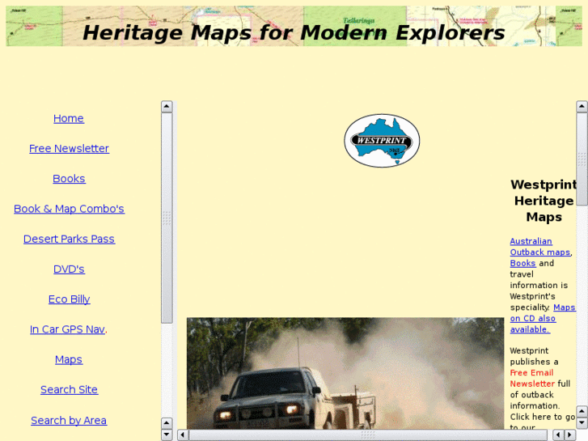Go to the Maps sidebar link
588x441 pixels.
tap(69, 359)
